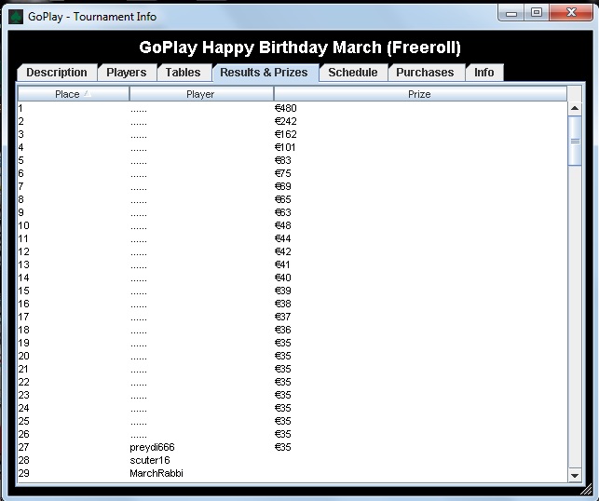Switch to the Players tab
Image resolution: width=599 pixels, height=501 pixels.
point(127,73)
